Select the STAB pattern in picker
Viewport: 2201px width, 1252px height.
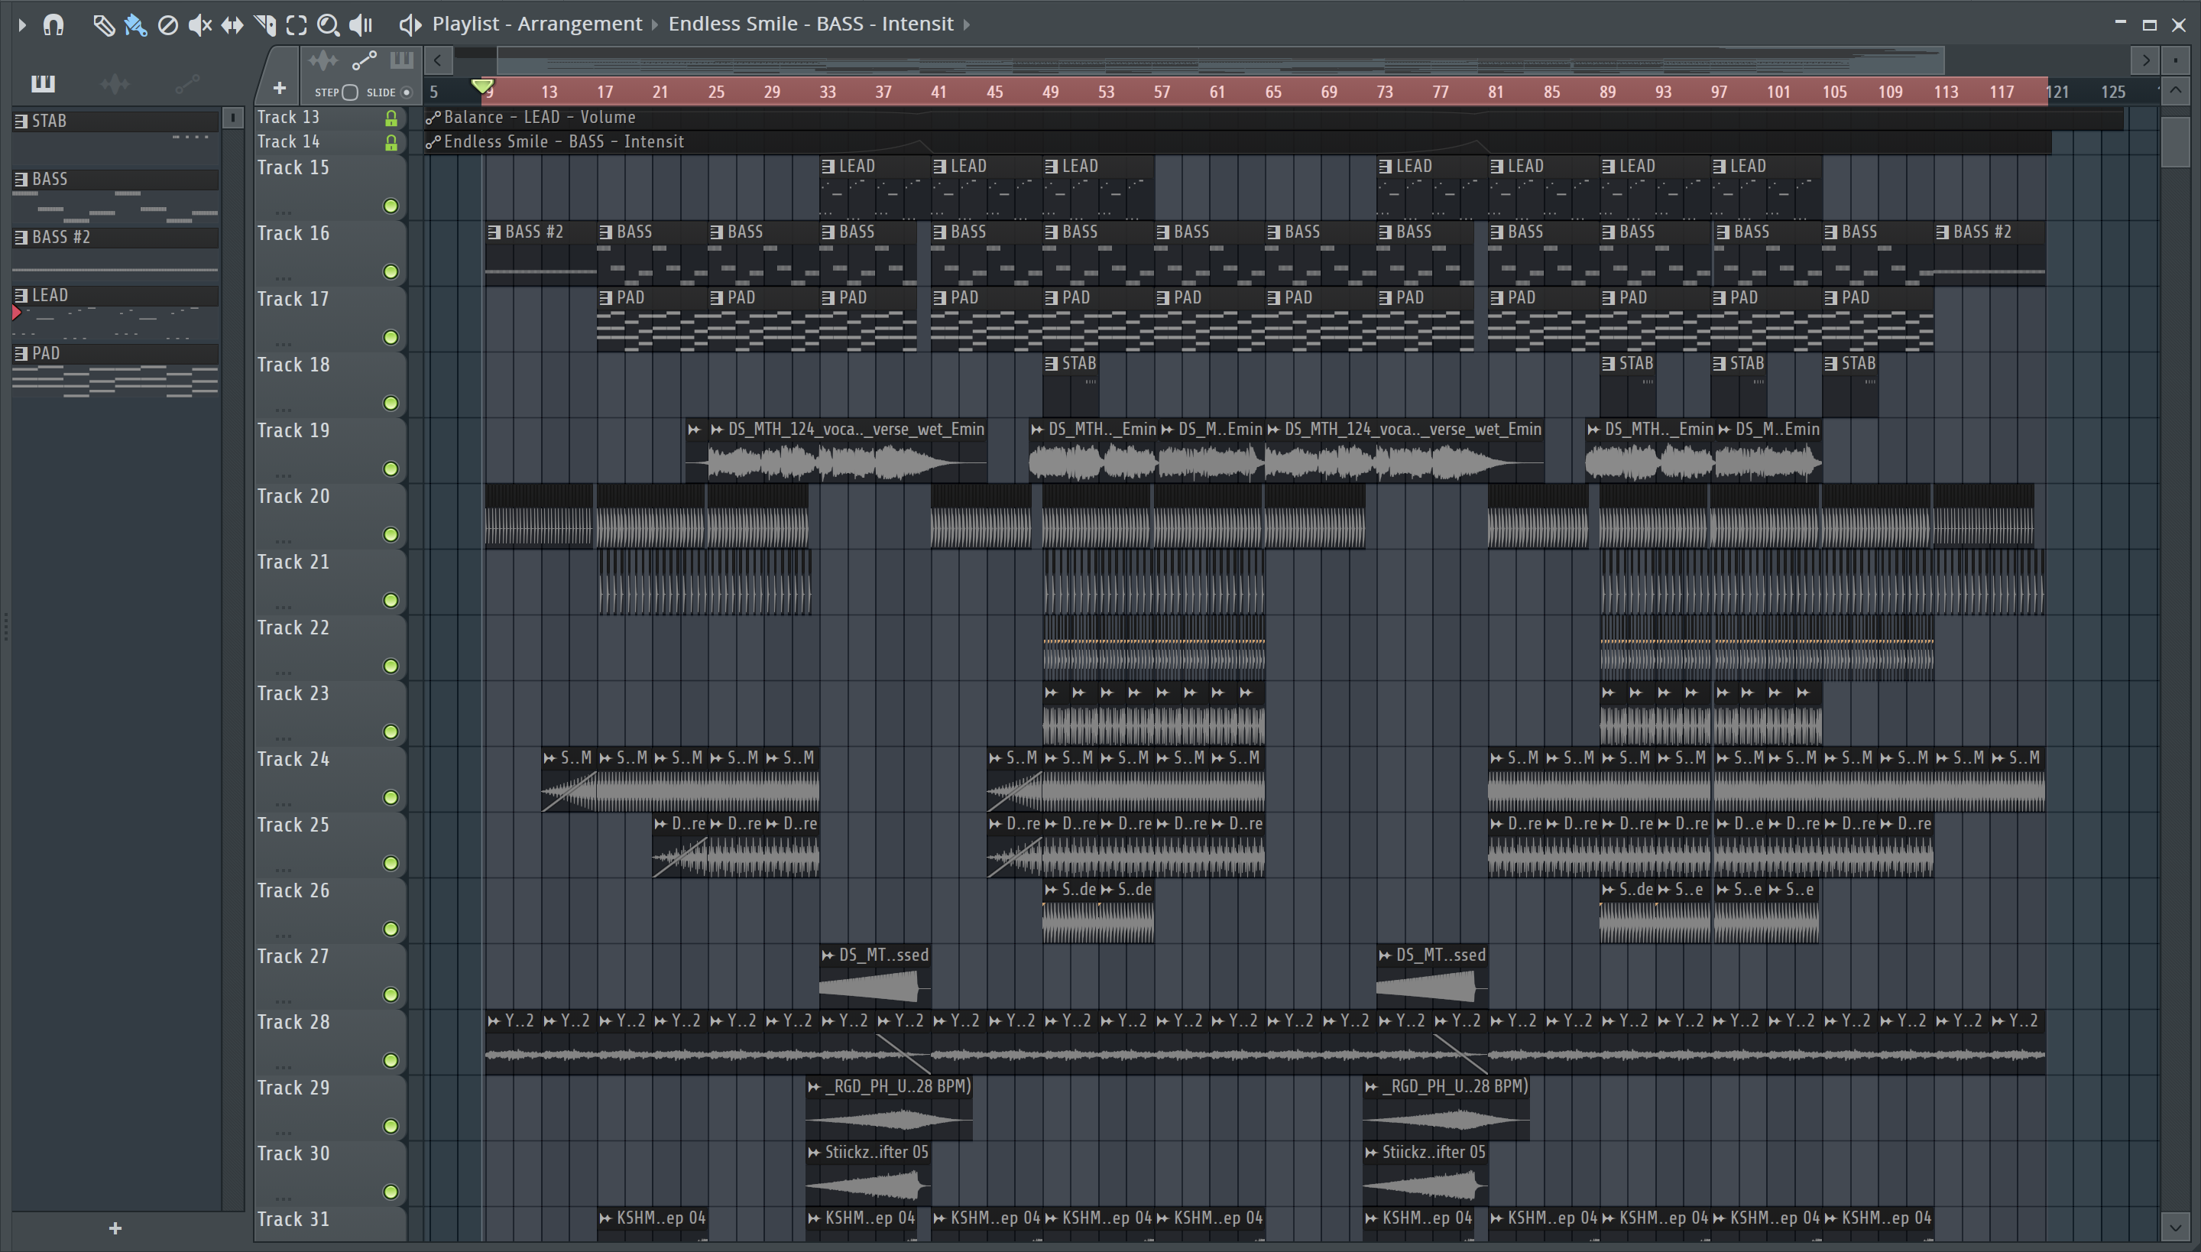pyautogui.click(x=115, y=122)
